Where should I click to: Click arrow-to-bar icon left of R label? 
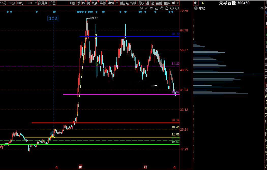pos(196,3)
